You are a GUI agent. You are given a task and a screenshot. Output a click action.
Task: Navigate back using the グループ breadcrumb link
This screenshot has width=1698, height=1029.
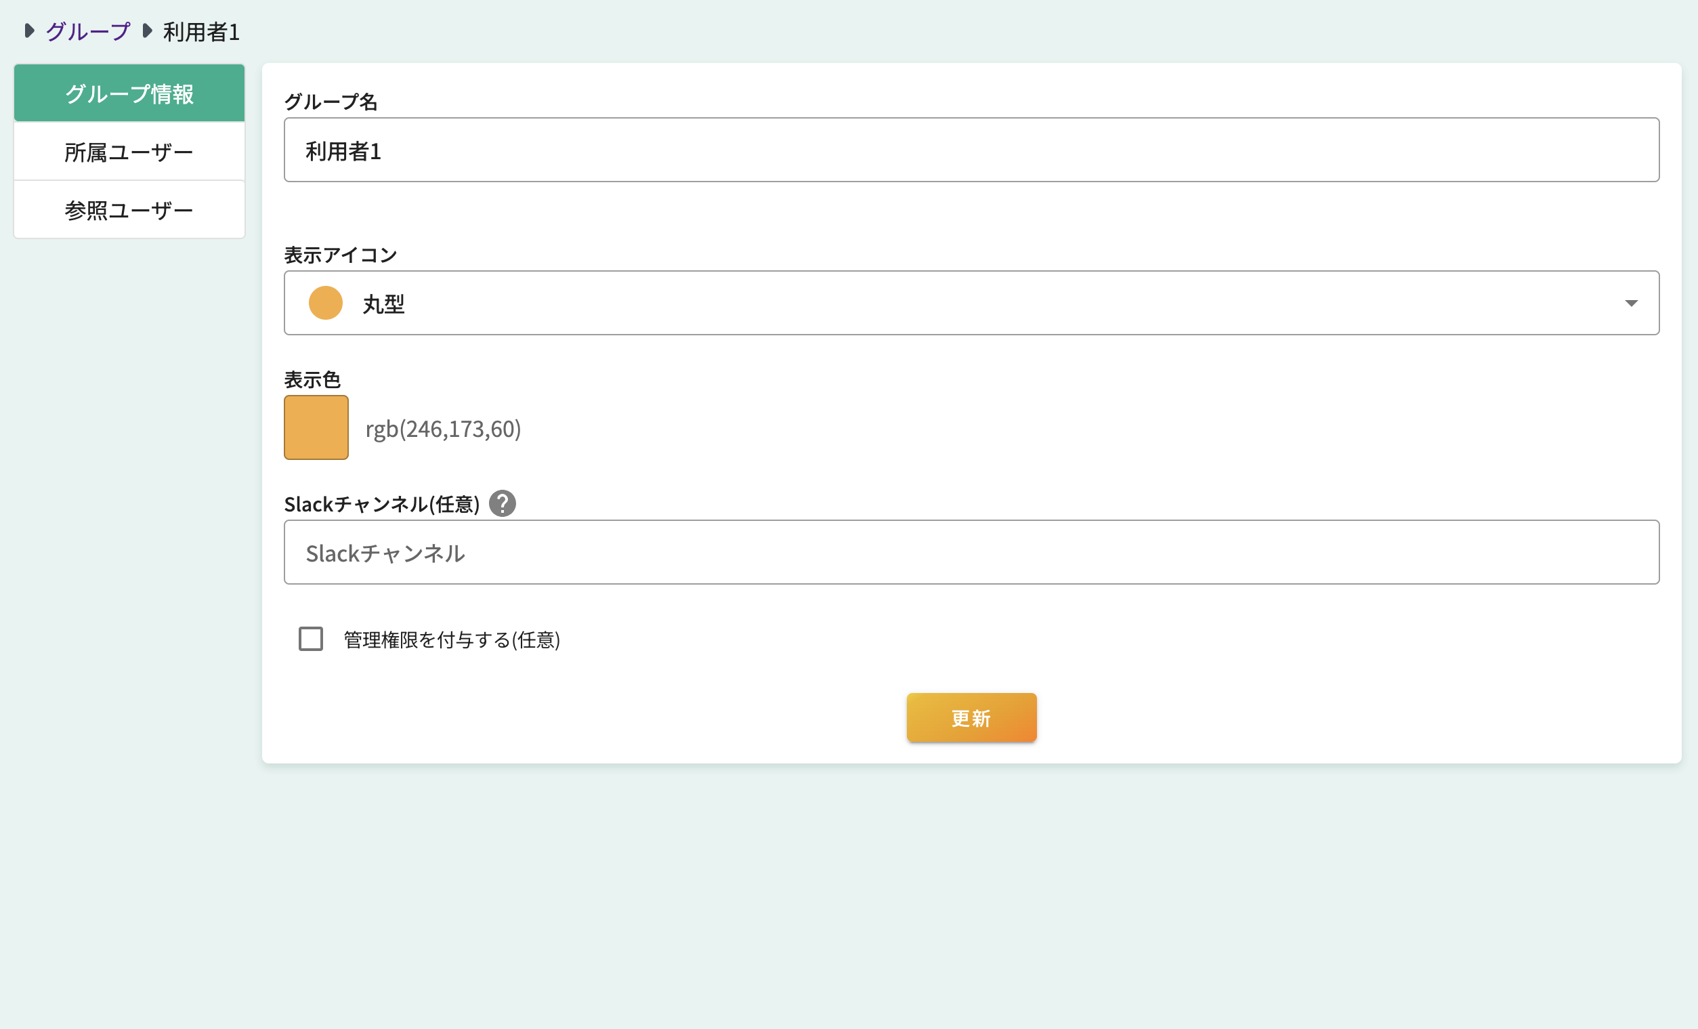pyautogui.click(x=87, y=30)
